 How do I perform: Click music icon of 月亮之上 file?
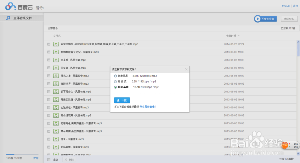pyautogui.click(x=56, y=76)
